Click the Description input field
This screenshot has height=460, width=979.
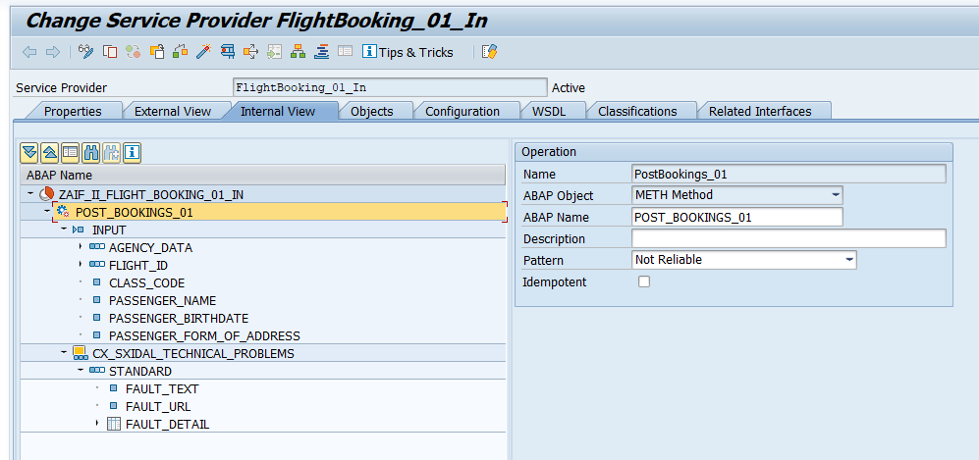(788, 238)
